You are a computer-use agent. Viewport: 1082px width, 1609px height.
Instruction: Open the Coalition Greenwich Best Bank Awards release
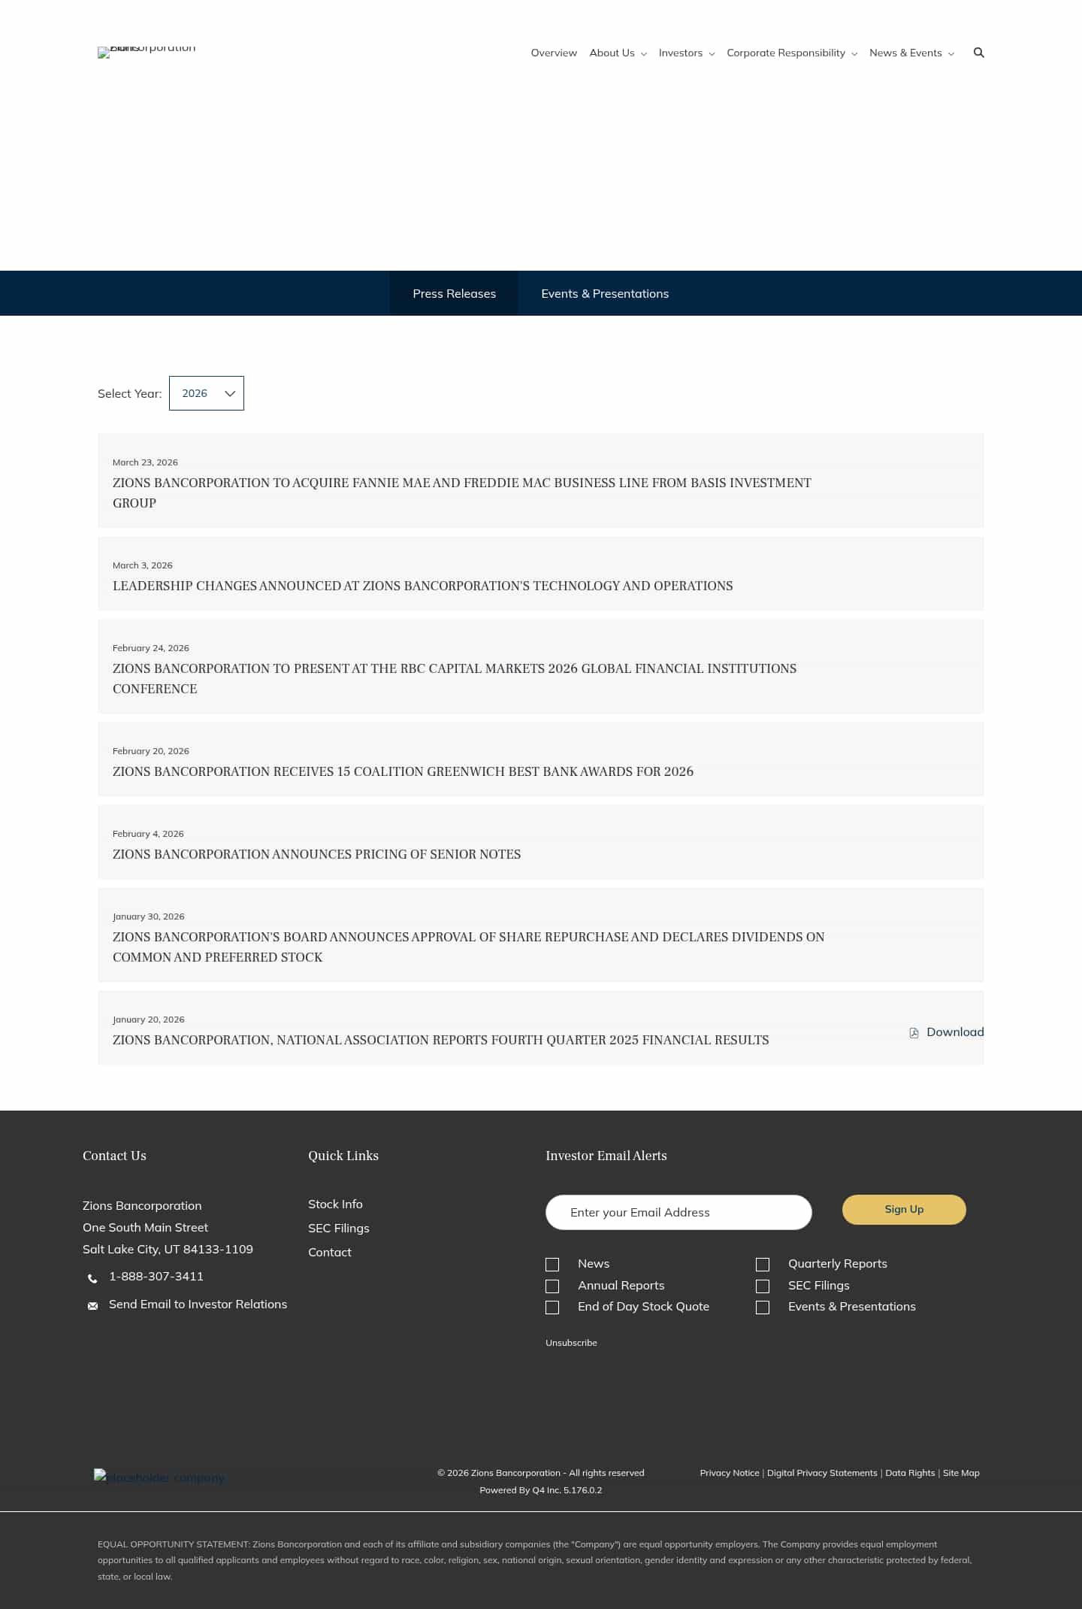[403, 771]
